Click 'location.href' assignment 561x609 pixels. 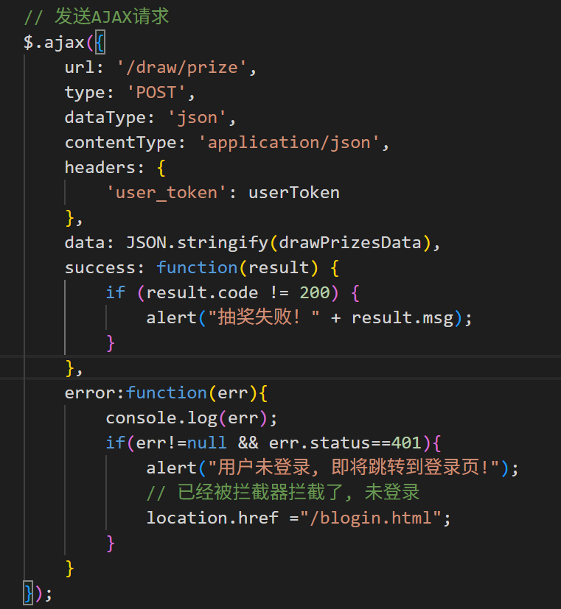(x=212, y=518)
